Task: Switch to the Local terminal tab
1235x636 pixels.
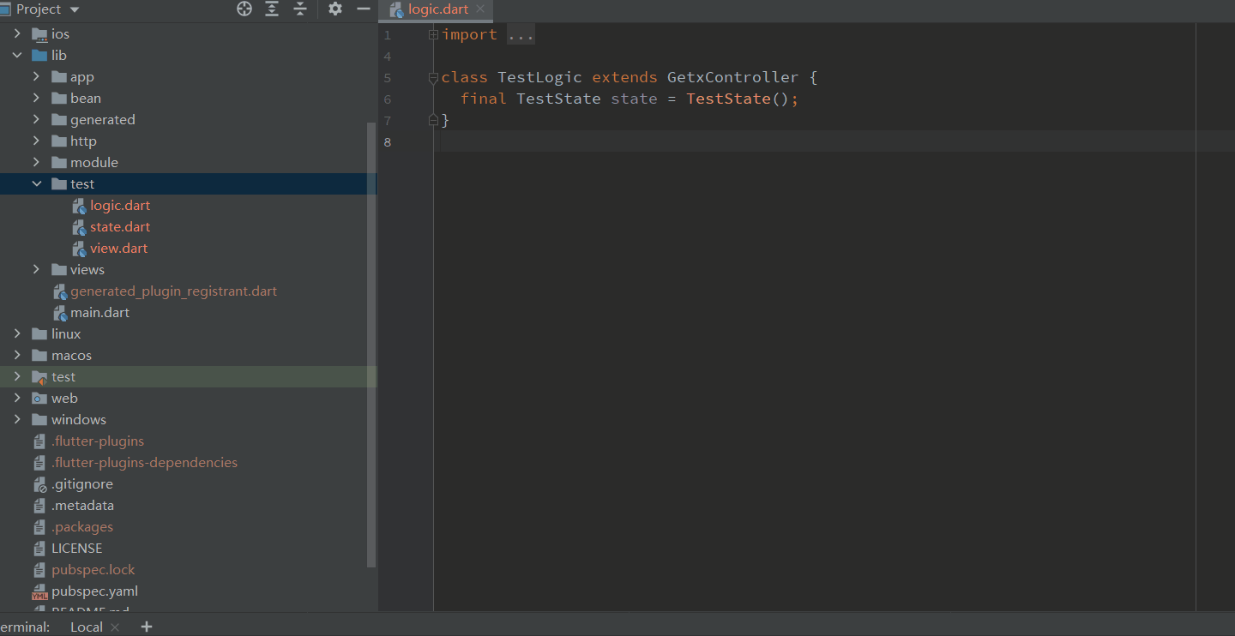Action: tap(86, 627)
